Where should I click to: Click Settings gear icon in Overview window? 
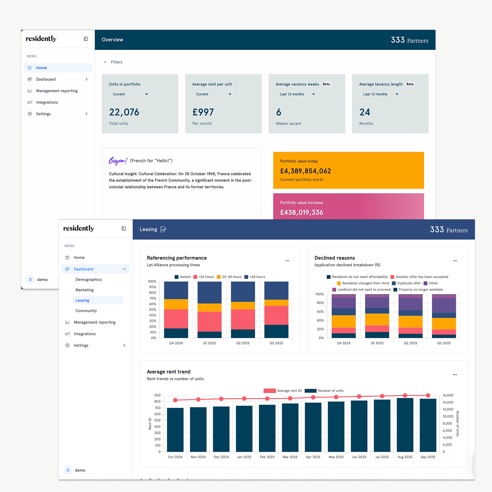(30, 114)
